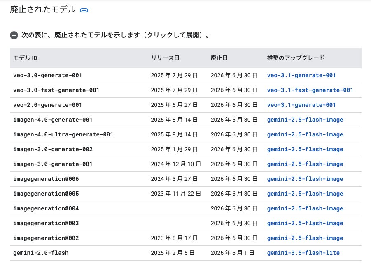The width and height of the screenshot is (371, 263).
Task: Select the gemini-2.0-flash model ID
Action: [x=41, y=253]
